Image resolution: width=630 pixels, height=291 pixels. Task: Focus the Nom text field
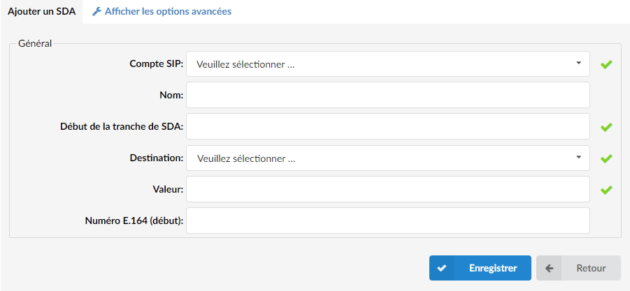[388, 95]
